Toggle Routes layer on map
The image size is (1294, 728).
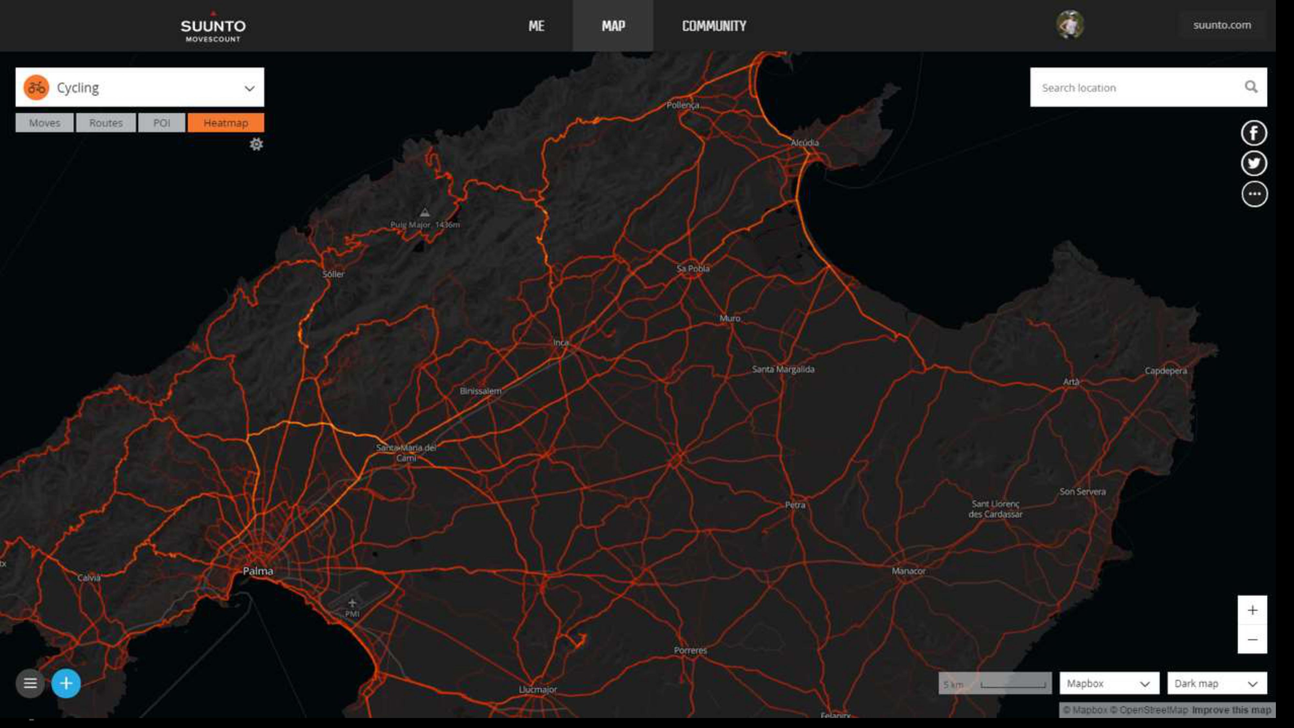(106, 123)
